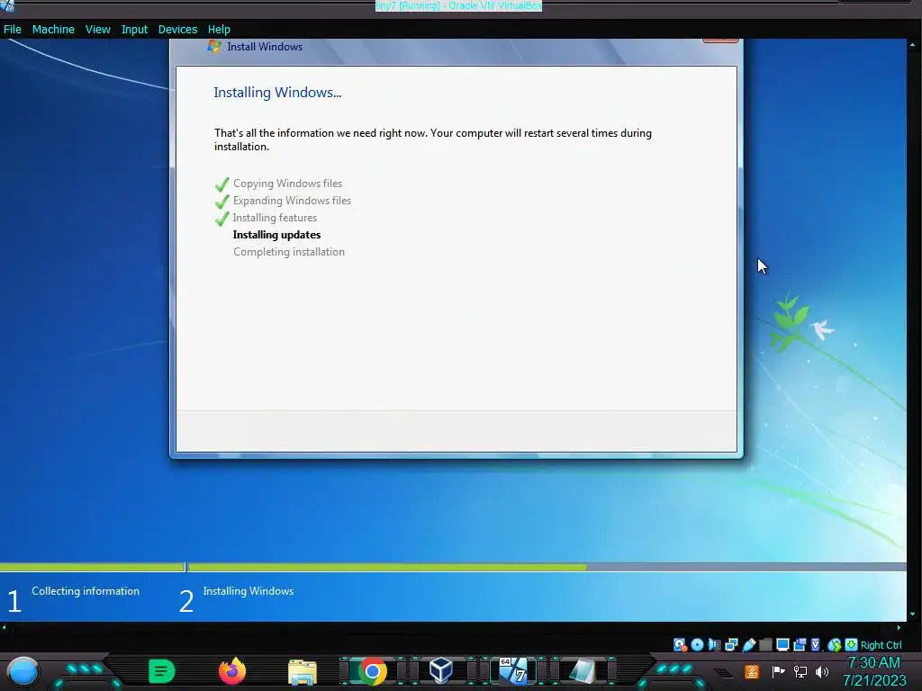Viewport: 922px width, 691px height.
Task: Click the shared folders status icon
Action: point(765,644)
